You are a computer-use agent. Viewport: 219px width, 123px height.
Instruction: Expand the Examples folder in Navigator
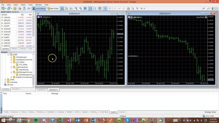pos(5,82)
